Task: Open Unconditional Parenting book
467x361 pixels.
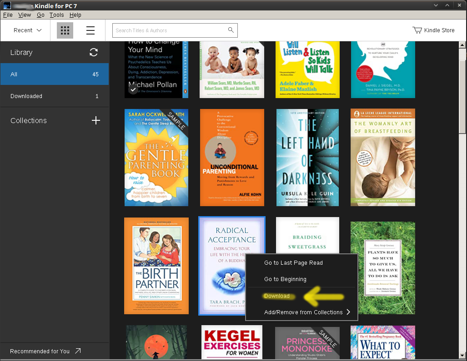Action: click(x=232, y=158)
